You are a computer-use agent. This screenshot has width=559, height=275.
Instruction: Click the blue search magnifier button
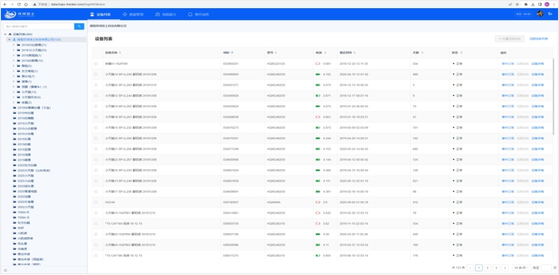pos(79,27)
